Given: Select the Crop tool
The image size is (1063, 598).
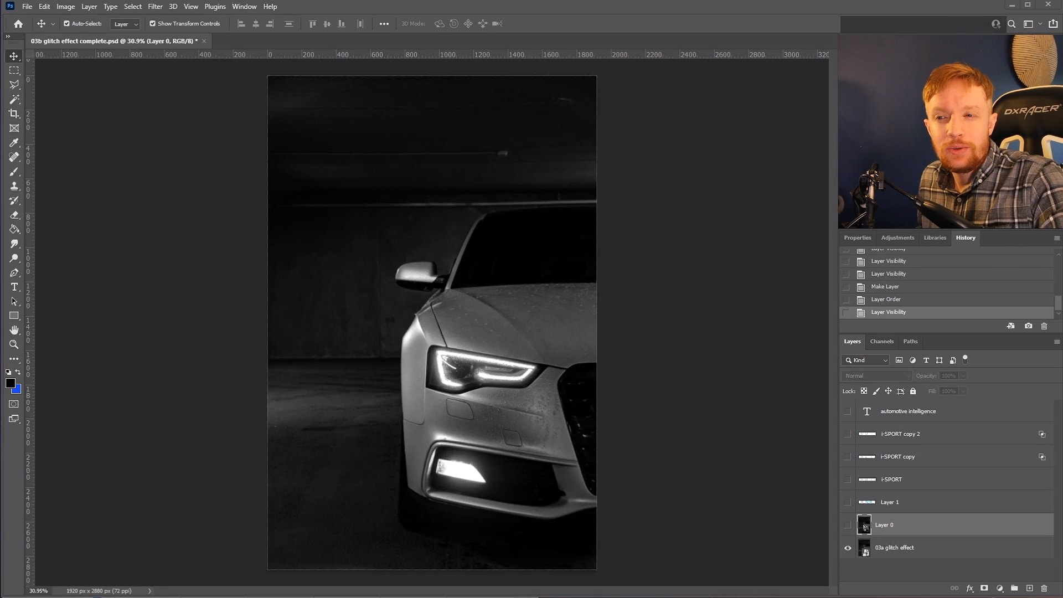Looking at the screenshot, I should (14, 114).
